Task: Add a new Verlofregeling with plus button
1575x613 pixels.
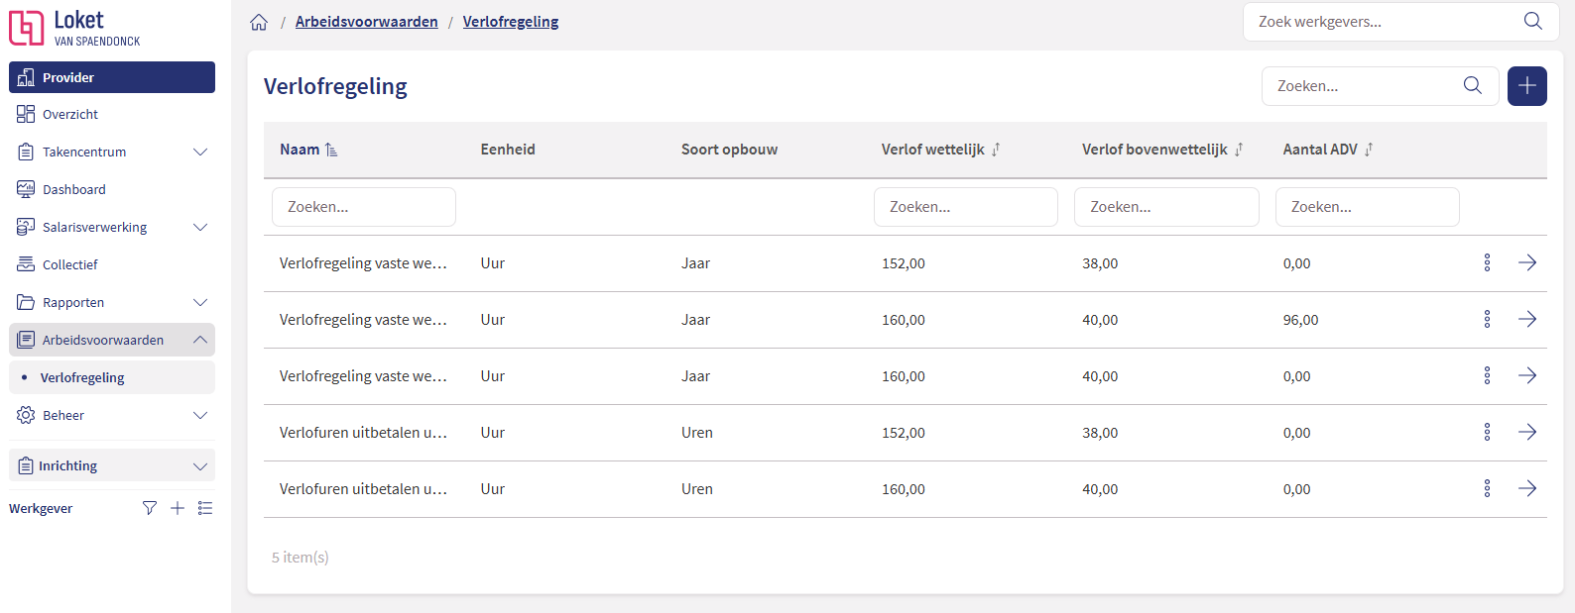Action: click(x=1527, y=86)
